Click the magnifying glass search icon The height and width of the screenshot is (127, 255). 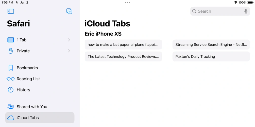tap(194, 11)
